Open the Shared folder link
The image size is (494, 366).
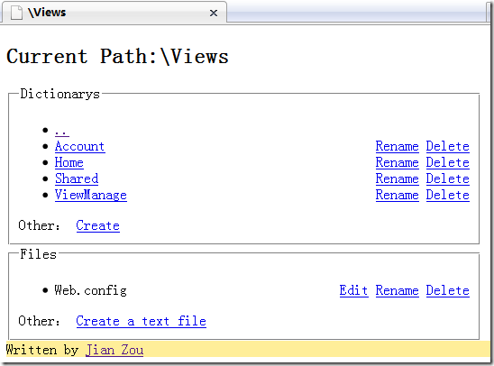point(77,178)
